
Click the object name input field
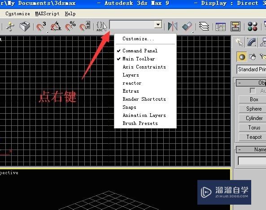click(x=252, y=161)
